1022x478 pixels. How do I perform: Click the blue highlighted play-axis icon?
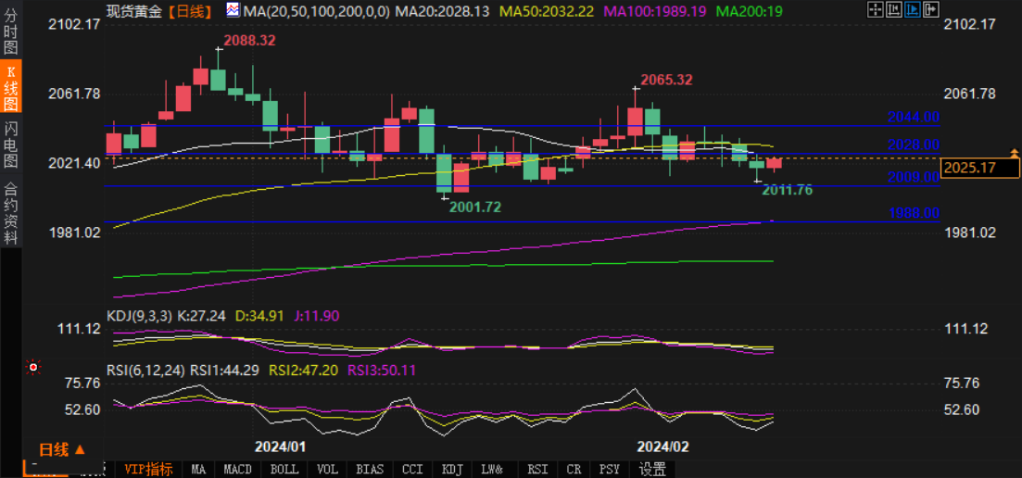(x=913, y=10)
